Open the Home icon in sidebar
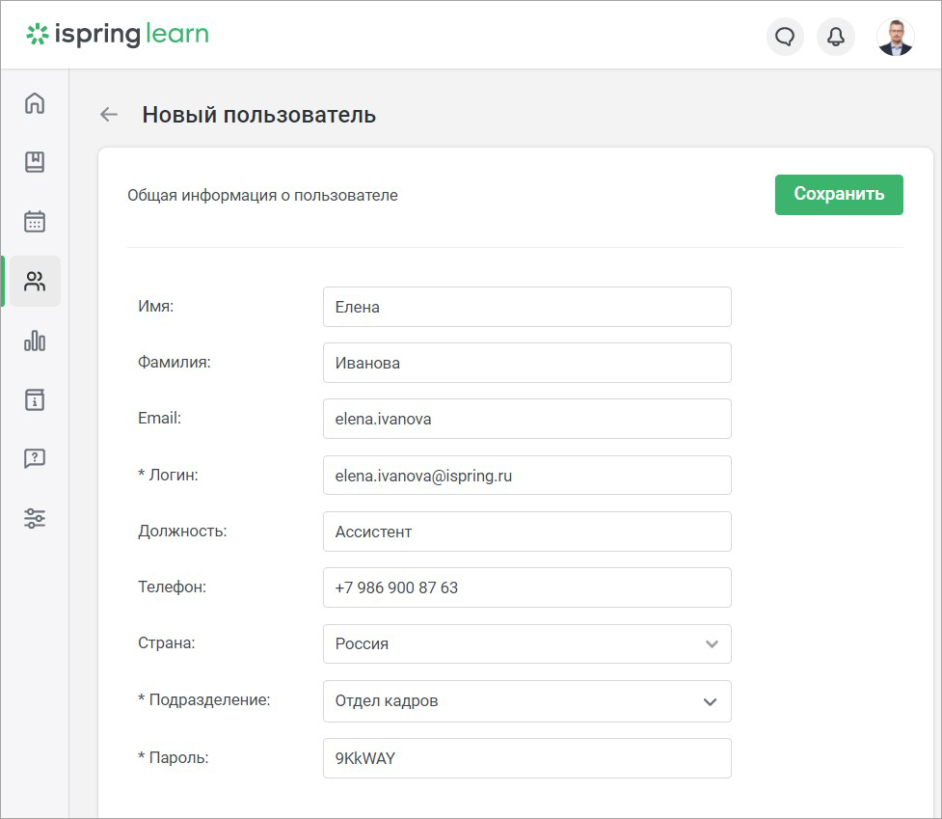 tap(35, 103)
